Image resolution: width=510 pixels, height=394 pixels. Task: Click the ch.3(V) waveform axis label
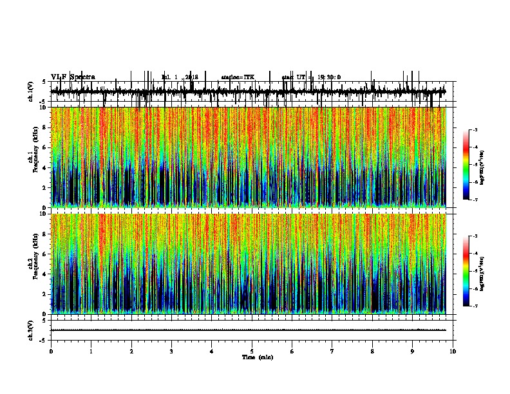(x=31, y=330)
